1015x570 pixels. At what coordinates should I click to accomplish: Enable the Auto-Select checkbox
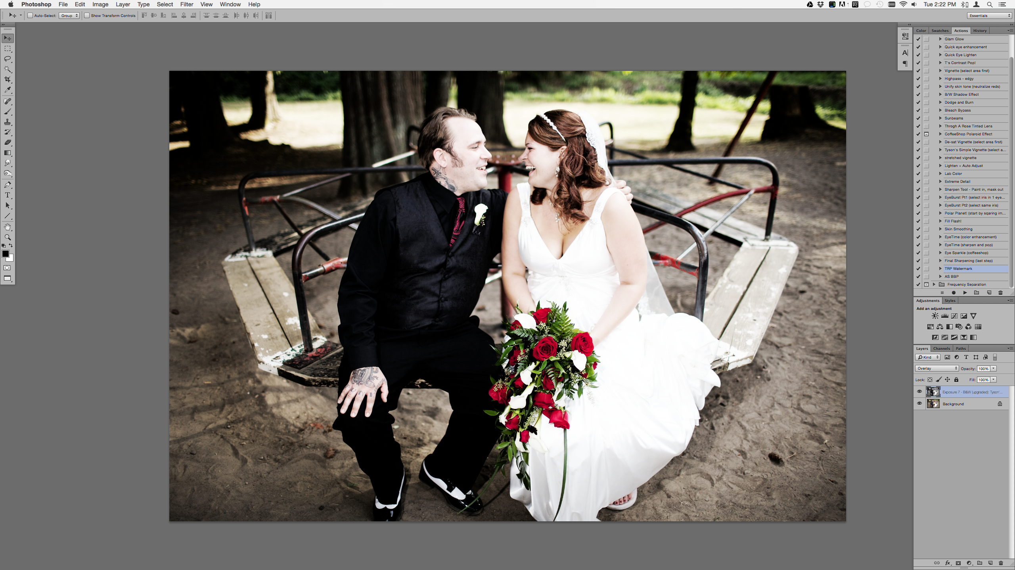pos(30,16)
